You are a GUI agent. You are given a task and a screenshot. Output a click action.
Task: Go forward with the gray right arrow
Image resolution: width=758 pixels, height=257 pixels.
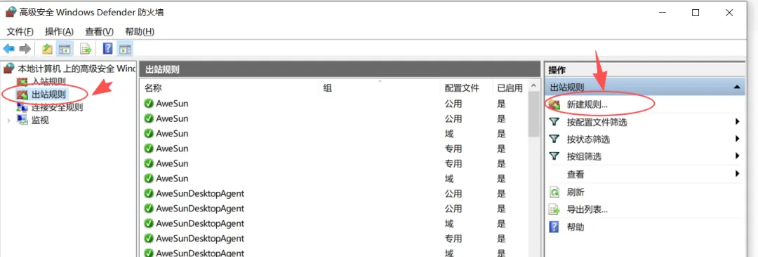tap(25, 49)
